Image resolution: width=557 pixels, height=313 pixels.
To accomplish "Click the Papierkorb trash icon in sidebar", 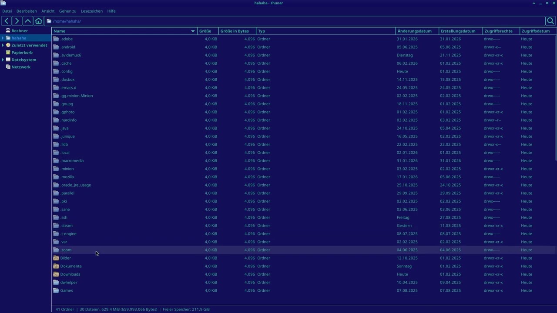I will point(8,53).
